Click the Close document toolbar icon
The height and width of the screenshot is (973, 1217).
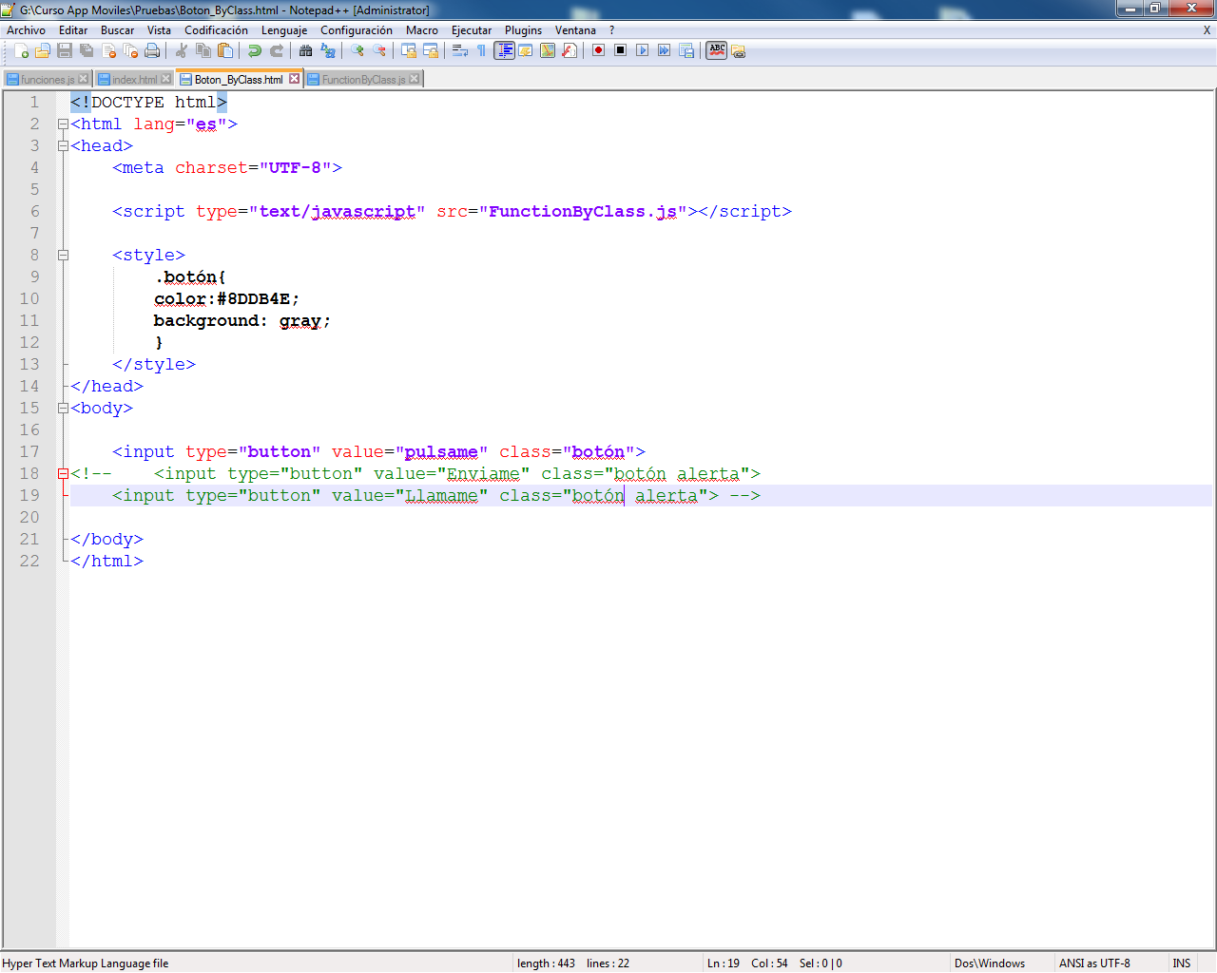click(108, 50)
